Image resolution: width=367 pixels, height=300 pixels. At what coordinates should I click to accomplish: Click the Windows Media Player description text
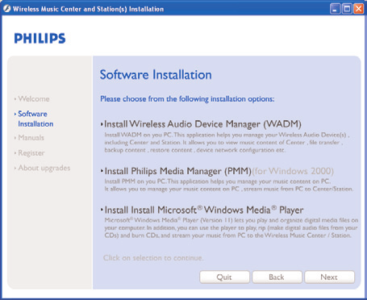coord(231,227)
